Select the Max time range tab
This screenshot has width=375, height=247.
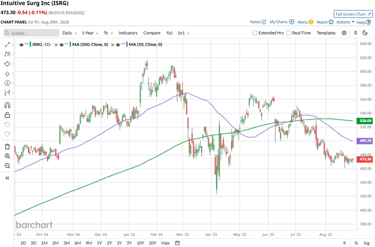(166, 243)
